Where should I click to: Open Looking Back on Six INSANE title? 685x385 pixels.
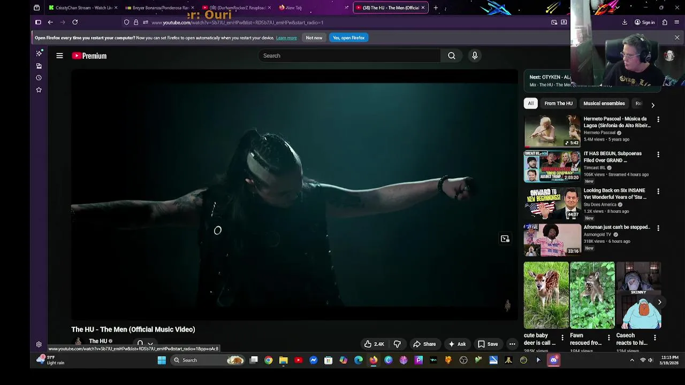(615, 194)
